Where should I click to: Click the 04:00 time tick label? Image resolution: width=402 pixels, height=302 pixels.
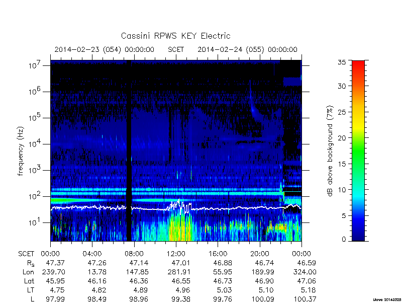coord(92,254)
